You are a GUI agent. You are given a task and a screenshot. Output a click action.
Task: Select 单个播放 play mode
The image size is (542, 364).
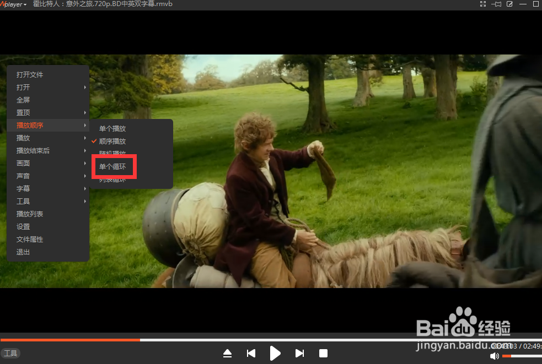131,128
